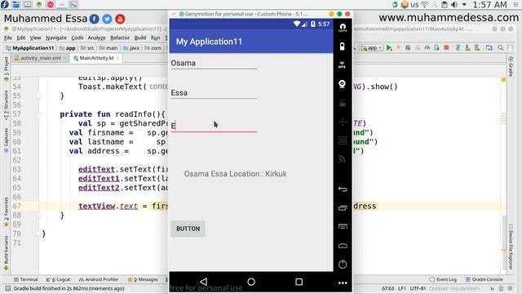Open the Event Log panel
This screenshot has width=522, height=294.
click(x=443, y=279)
